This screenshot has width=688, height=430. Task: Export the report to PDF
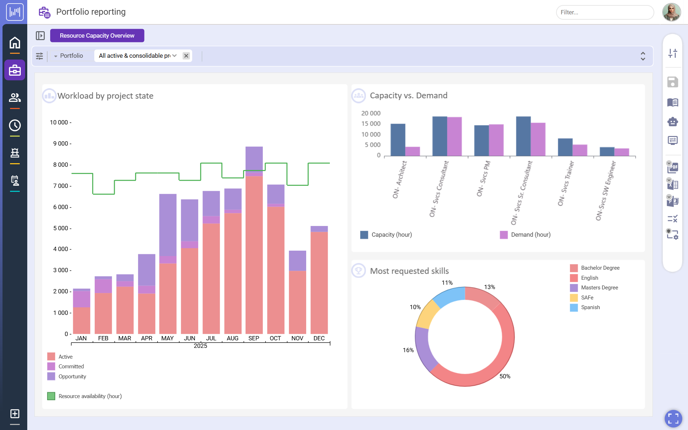[x=673, y=167]
